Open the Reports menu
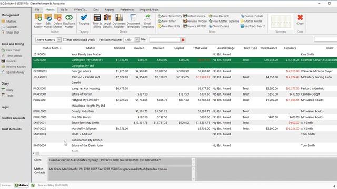 [110, 10]
